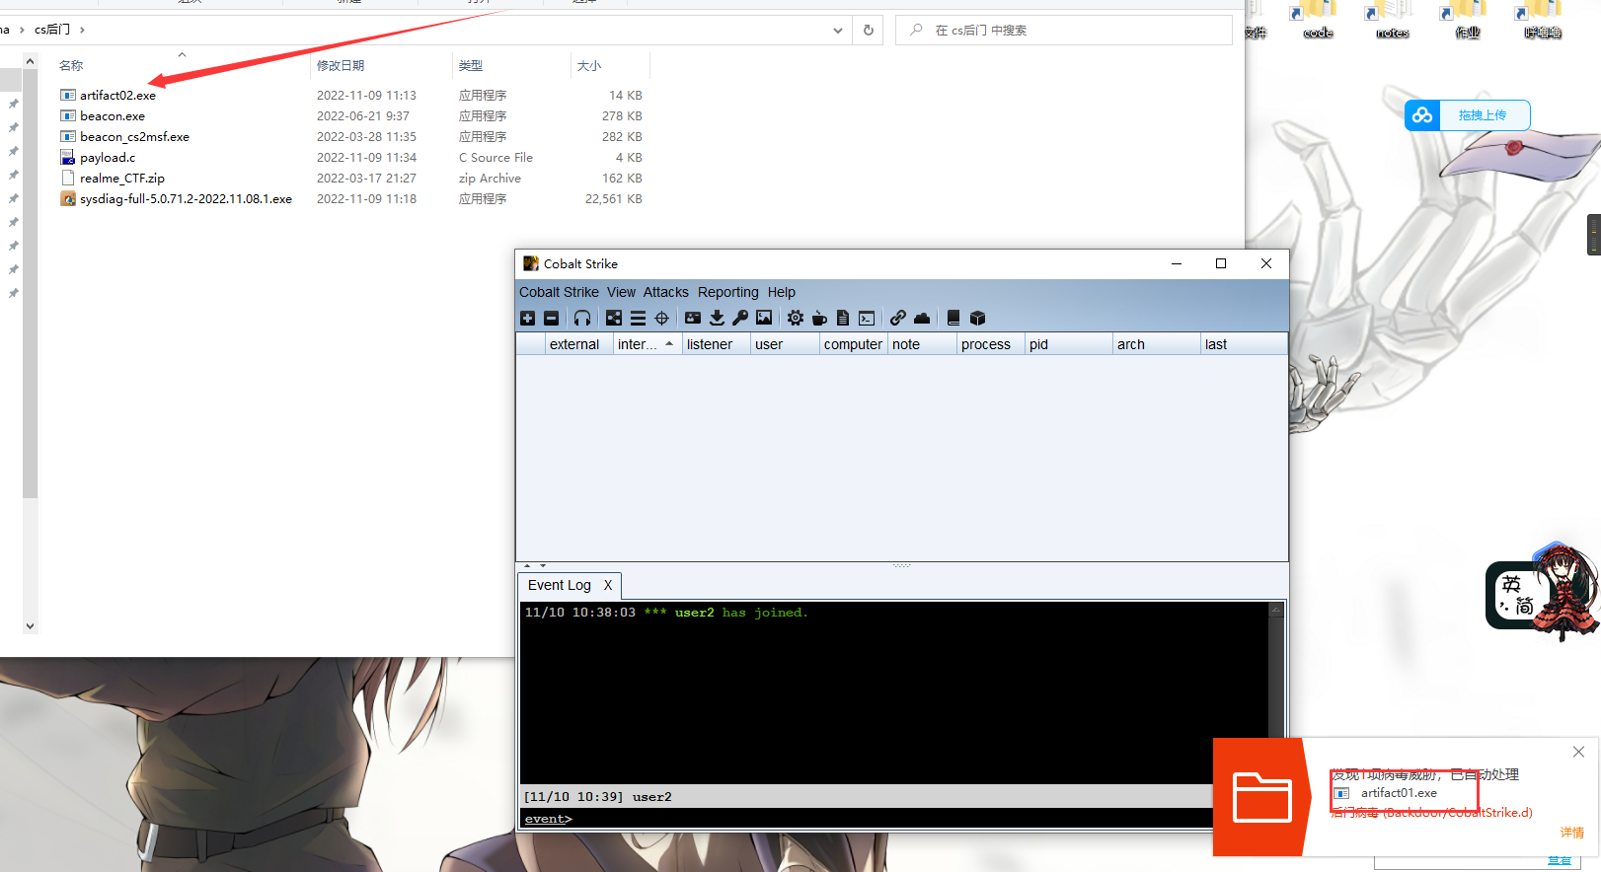This screenshot has width=1601, height=872.
Task: Sort sessions by listener column
Action: coord(716,344)
